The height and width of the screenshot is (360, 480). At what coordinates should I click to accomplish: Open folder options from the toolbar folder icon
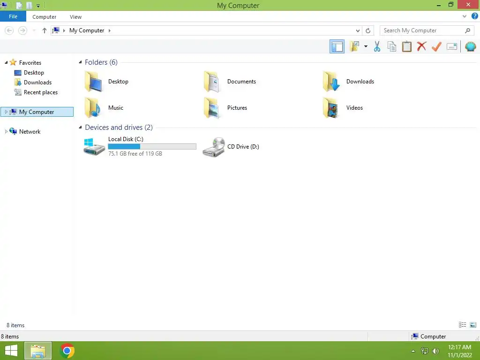355,46
